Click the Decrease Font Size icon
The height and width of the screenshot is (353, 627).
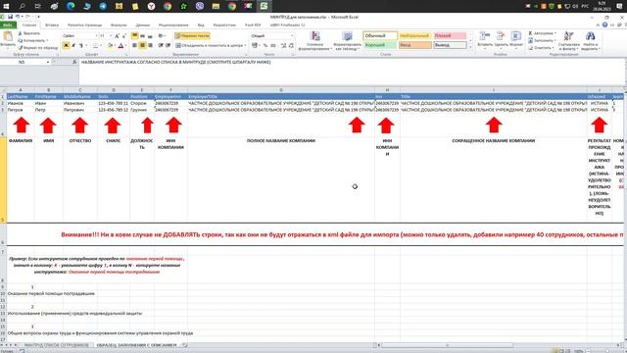pos(124,35)
